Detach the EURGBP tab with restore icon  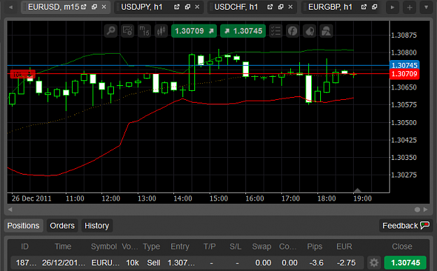(374, 7)
